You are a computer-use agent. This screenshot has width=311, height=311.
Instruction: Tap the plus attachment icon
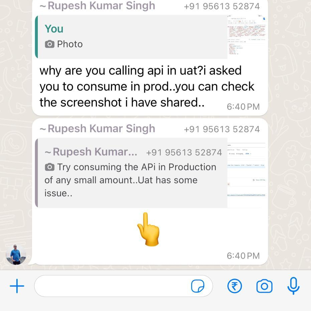click(x=17, y=286)
